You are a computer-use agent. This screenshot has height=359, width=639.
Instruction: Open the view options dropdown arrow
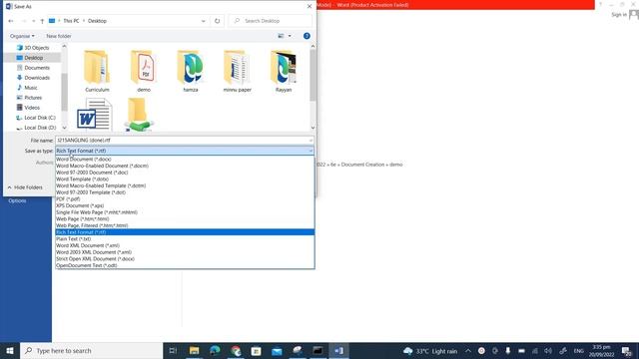(290, 36)
